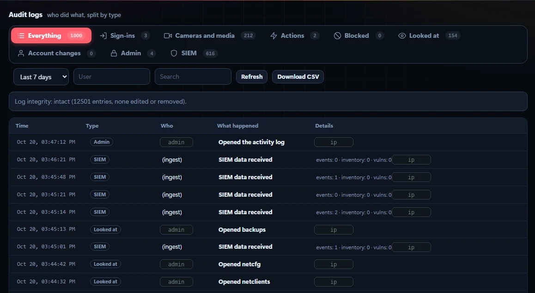Click the ip chip in the 03:45:48 row
The image size is (535, 293).
coord(411,177)
